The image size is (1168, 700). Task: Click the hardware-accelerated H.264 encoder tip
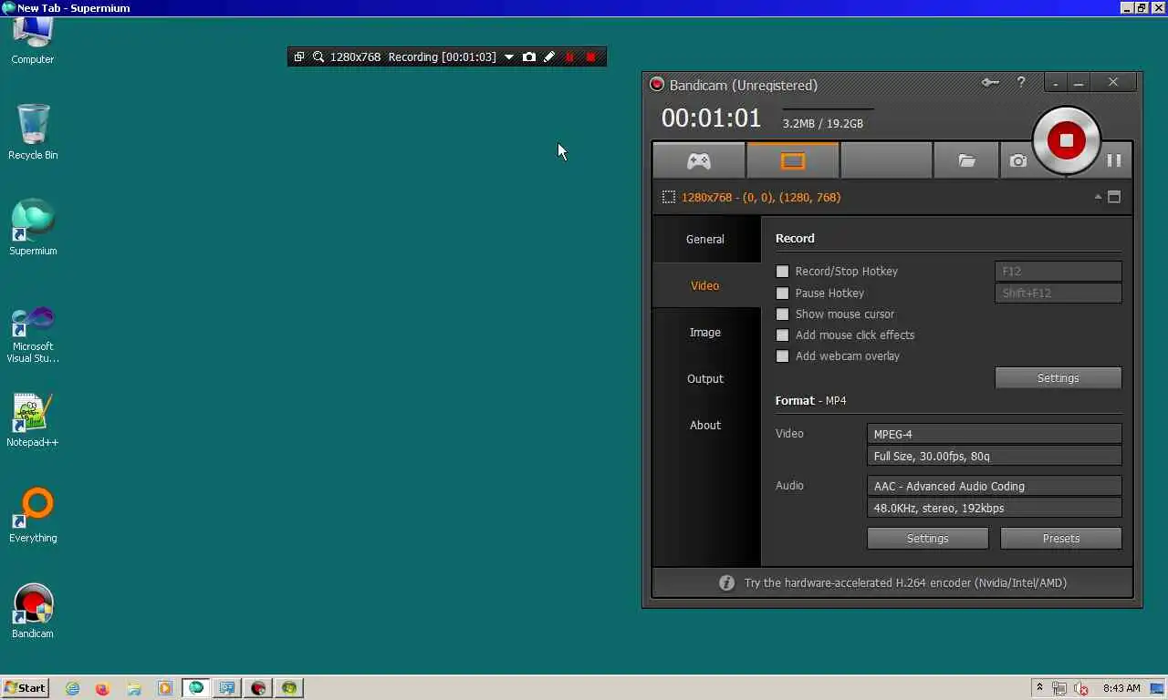[905, 582]
